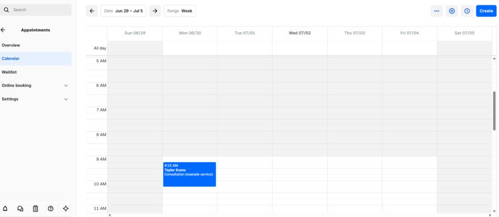
Task: Click the Search input field
Action: (36, 10)
